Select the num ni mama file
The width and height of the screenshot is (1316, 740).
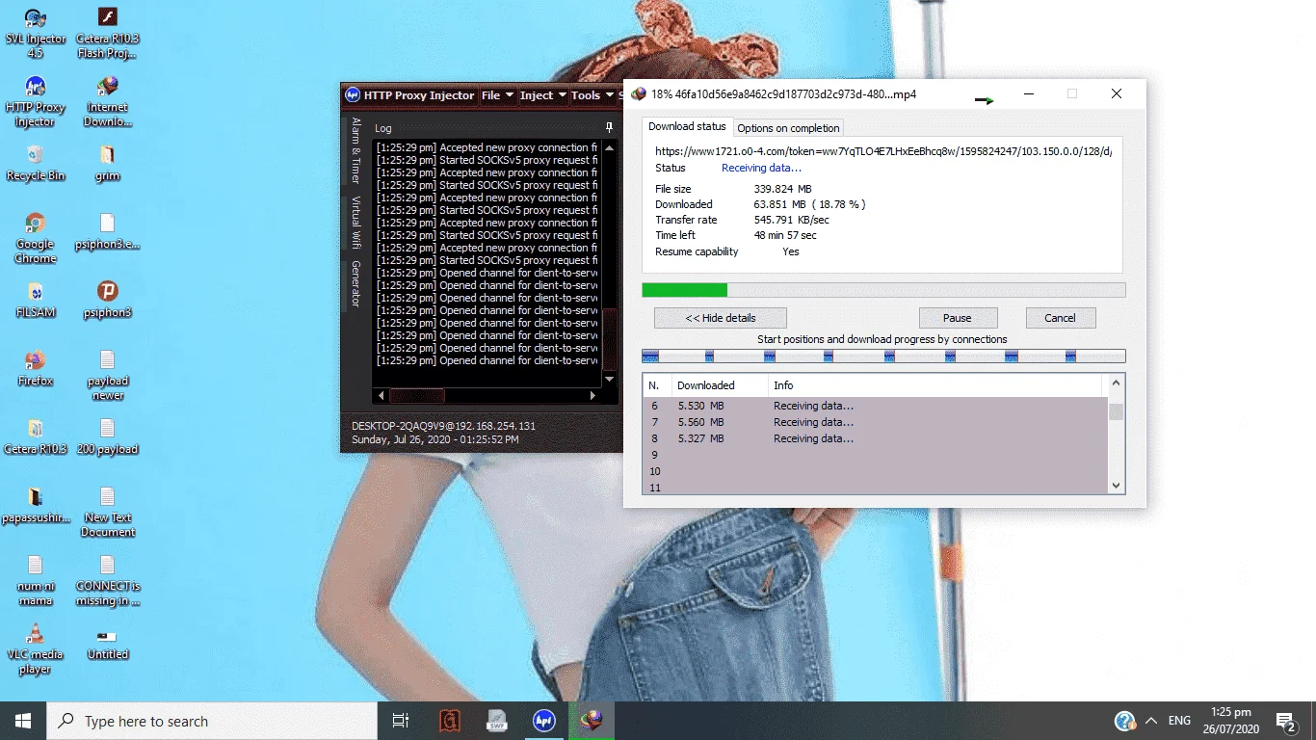coord(36,580)
